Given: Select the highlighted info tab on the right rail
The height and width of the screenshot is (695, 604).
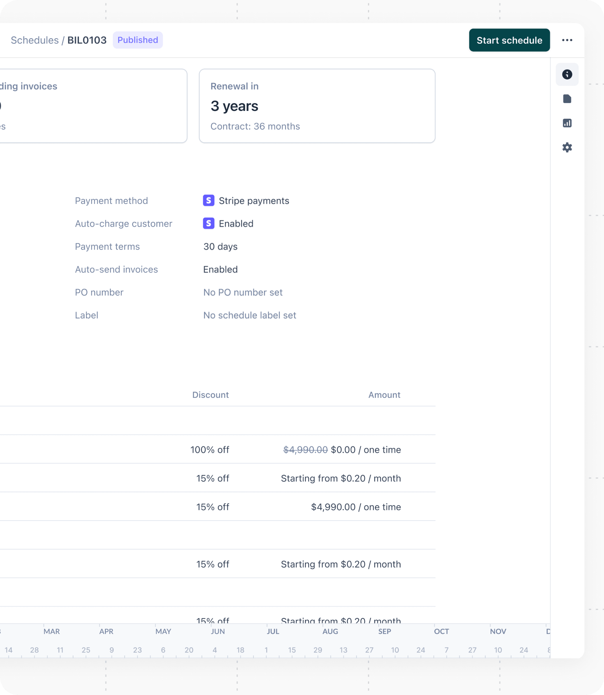Looking at the screenshot, I should coord(567,74).
